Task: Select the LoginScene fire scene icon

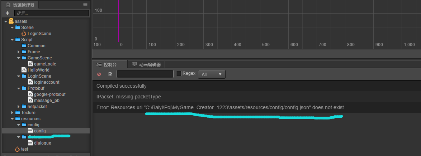Action: pyautogui.click(x=24, y=34)
